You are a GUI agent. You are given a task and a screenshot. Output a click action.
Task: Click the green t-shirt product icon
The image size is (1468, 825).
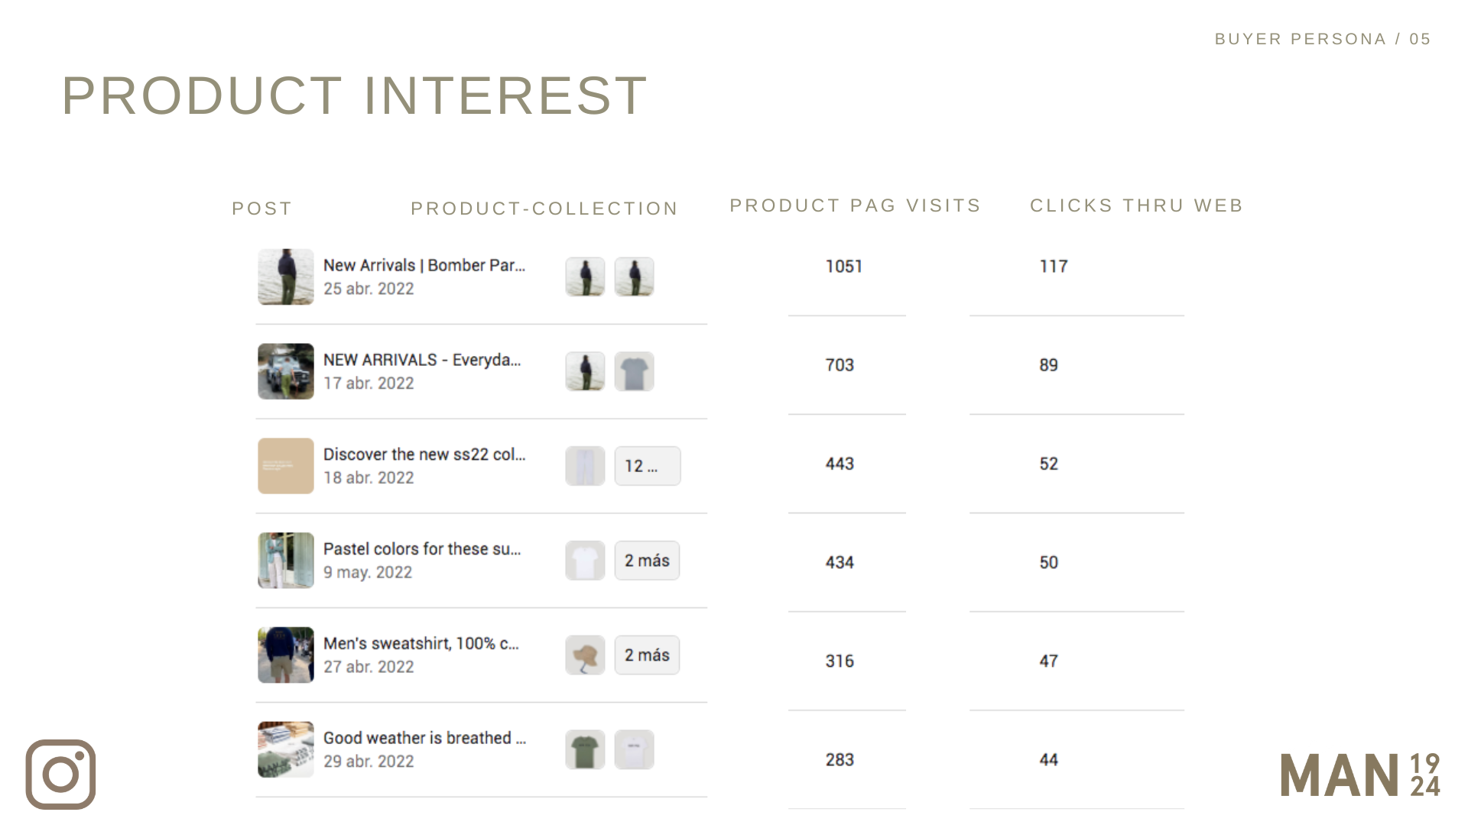click(x=585, y=749)
